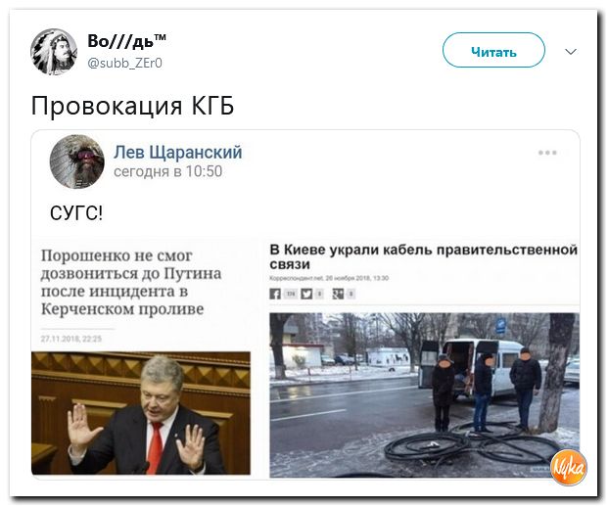Open the @subb_ZEr0 handle link
608x507 pixels.
pyautogui.click(x=124, y=63)
